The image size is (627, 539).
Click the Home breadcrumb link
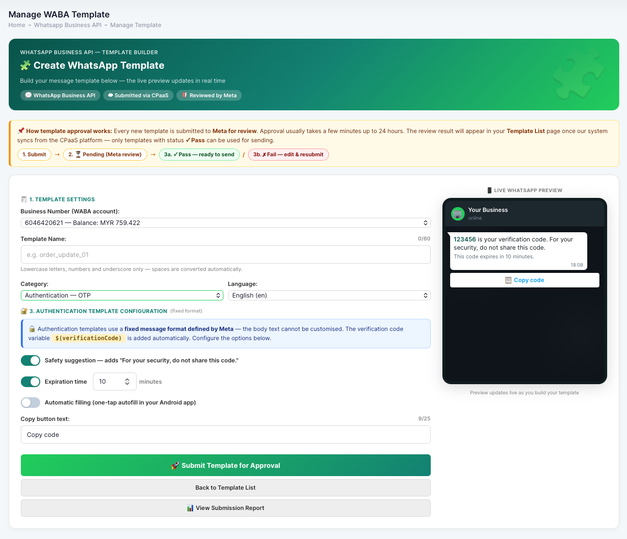[x=17, y=25]
